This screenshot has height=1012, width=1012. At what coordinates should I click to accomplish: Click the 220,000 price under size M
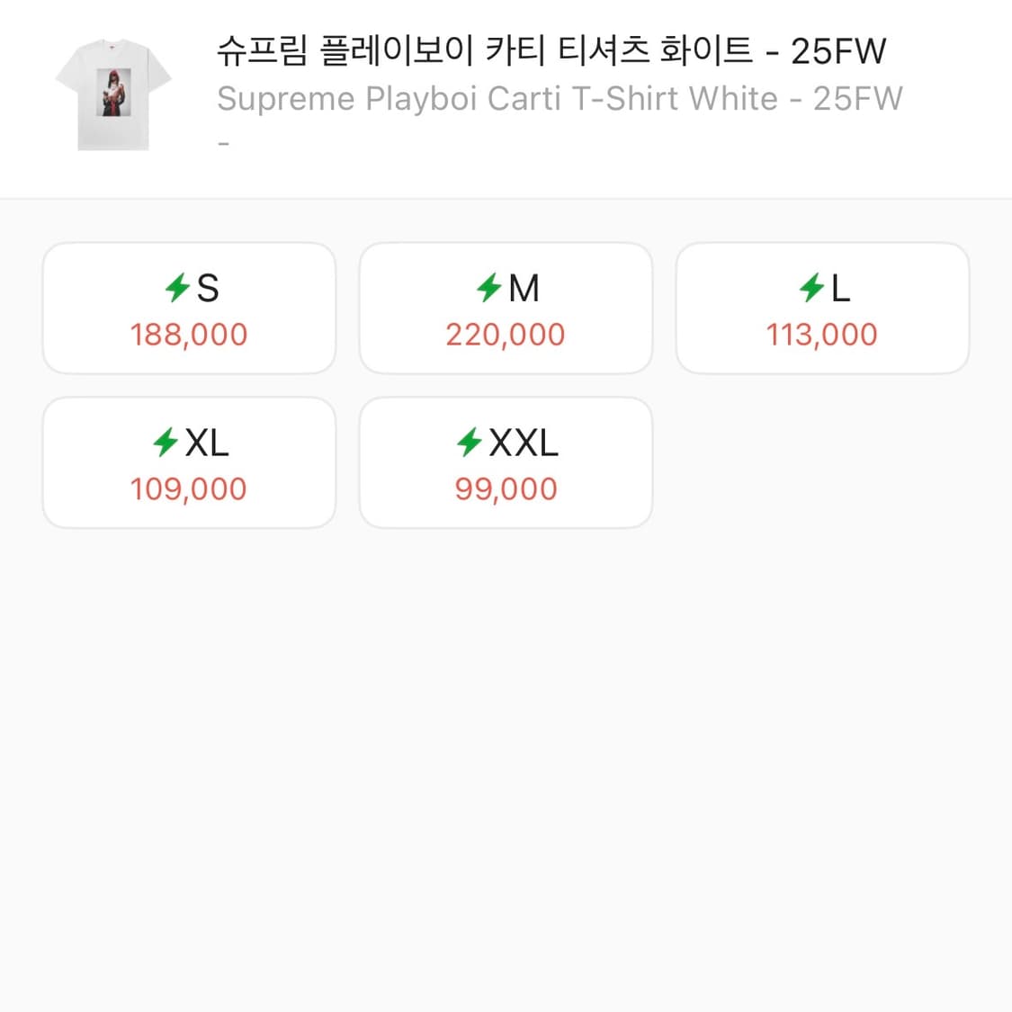[506, 334]
